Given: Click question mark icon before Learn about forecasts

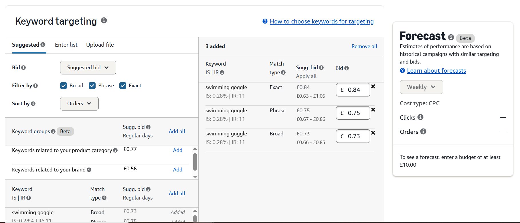Looking at the screenshot, I should (402, 70).
